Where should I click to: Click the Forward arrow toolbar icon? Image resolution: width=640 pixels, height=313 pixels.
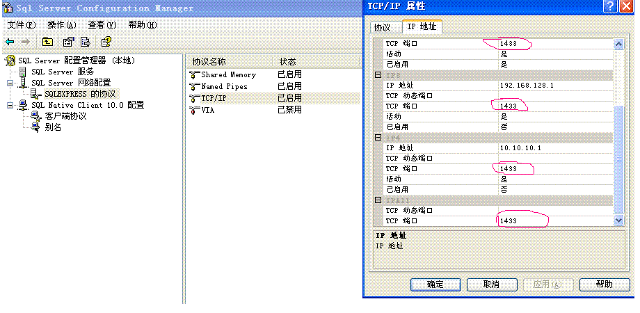25,42
